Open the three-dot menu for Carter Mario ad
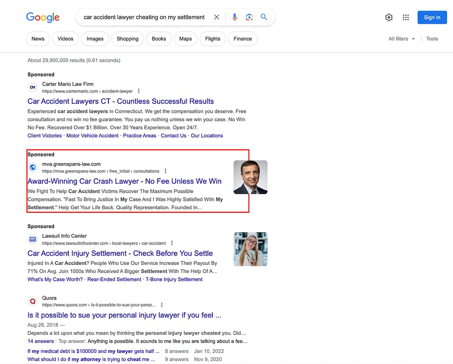The height and width of the screenshot is (364, 453). pos(138,91)
